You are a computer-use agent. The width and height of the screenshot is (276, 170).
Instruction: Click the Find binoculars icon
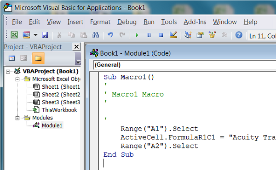[96, 35]
